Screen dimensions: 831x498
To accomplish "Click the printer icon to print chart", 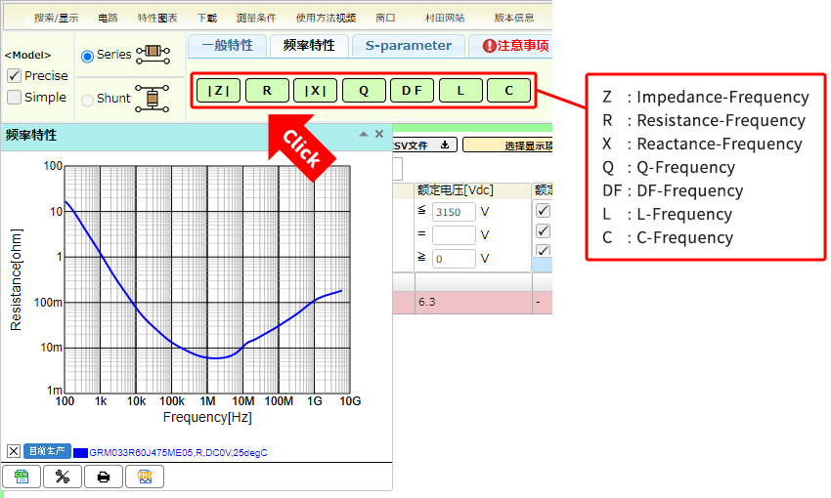I will pyautogui.click(x=104, y=477).
